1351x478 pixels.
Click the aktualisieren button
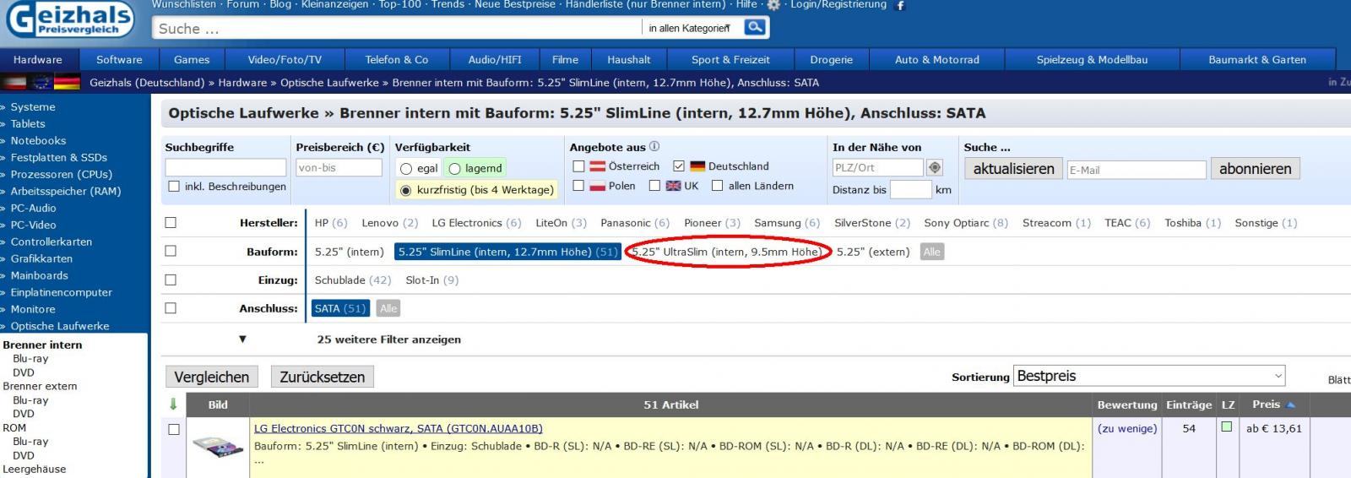(1013, 169)
